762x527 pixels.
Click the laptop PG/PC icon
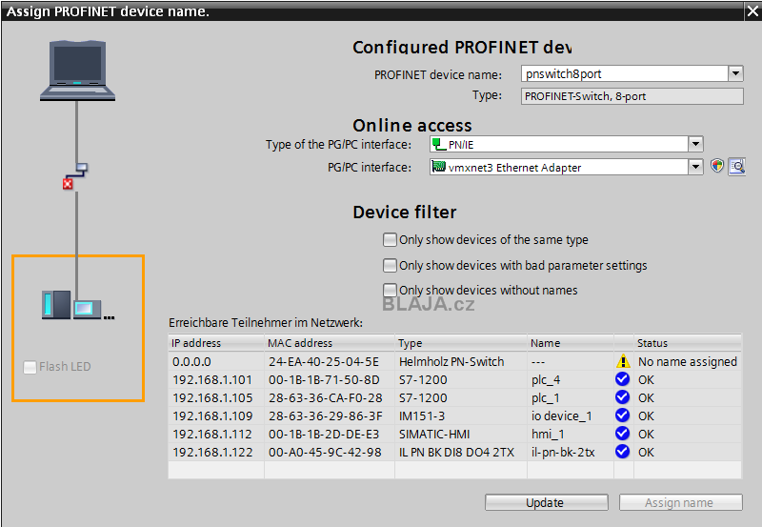click(x=77, y=71)
